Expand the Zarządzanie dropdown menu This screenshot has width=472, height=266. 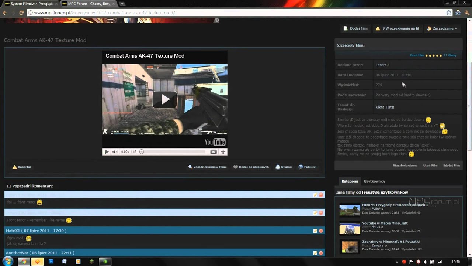click(x=442, y=28)
